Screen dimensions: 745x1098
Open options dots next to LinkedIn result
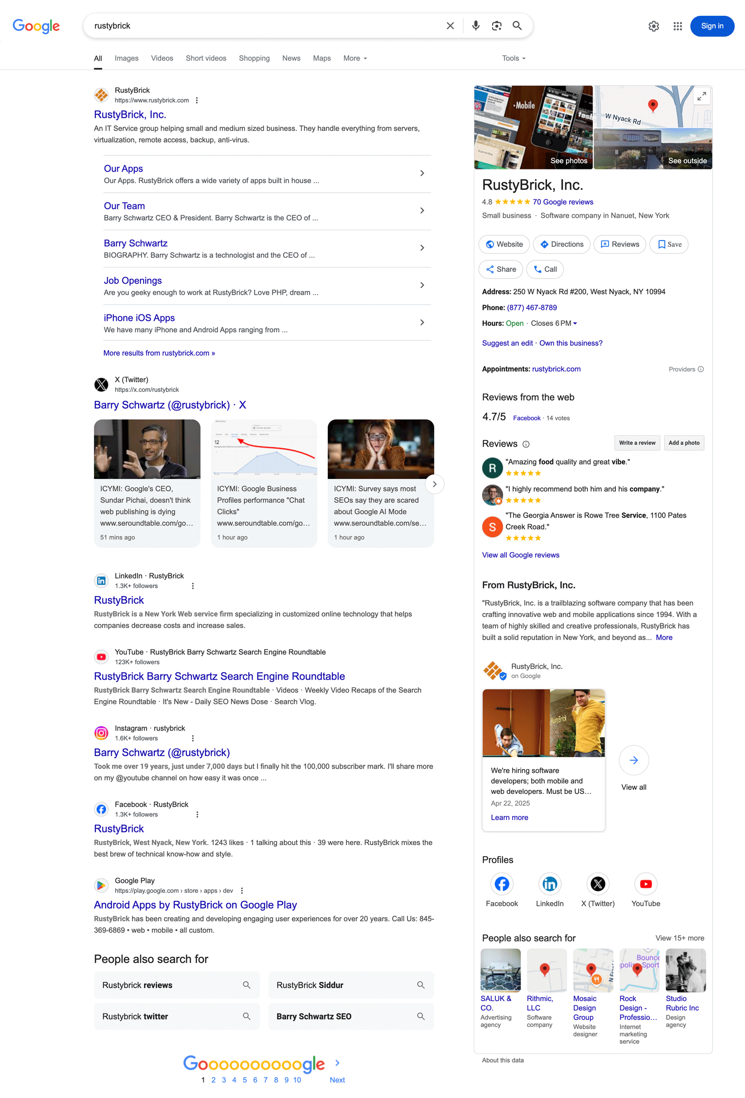tap(193, 586)
